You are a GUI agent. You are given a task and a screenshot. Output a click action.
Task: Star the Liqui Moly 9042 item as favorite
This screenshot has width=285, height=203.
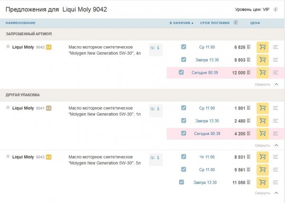click(8, 47)
